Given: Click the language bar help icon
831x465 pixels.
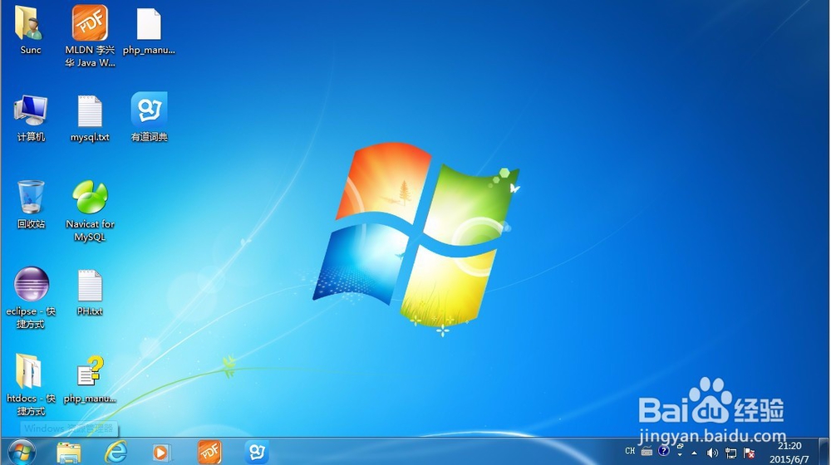Looking at the screenshot, I should point(663,451).
